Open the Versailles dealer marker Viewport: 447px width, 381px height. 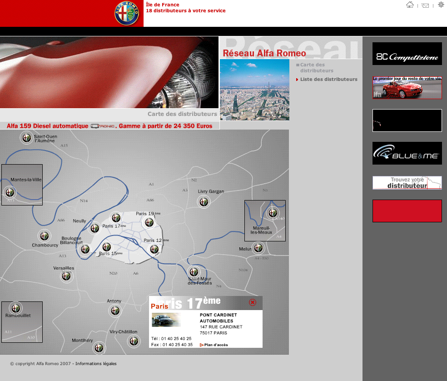tap(66, 276)
